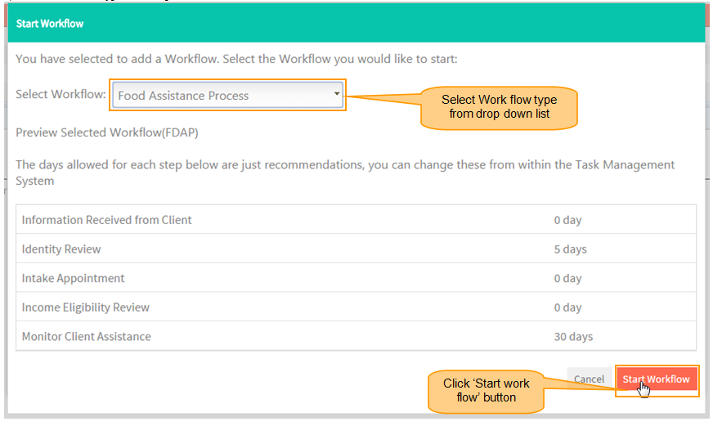
Task: Select the Identity Review step row
Action: [x=356, y=249]
